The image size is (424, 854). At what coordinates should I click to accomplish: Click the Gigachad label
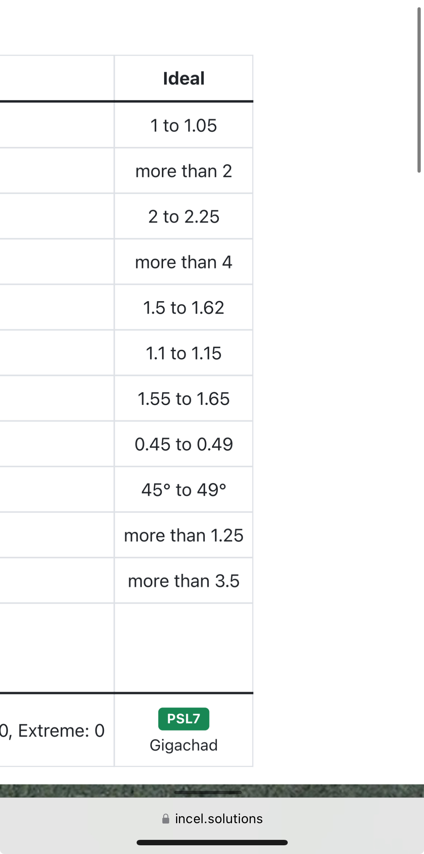(184, 745)
